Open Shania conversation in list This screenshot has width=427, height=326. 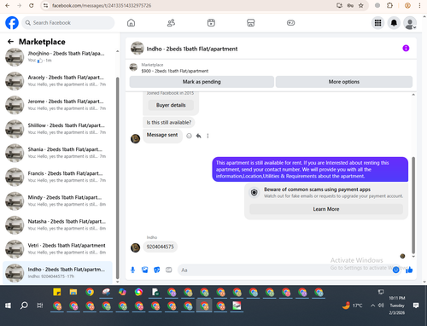point(58,153)
